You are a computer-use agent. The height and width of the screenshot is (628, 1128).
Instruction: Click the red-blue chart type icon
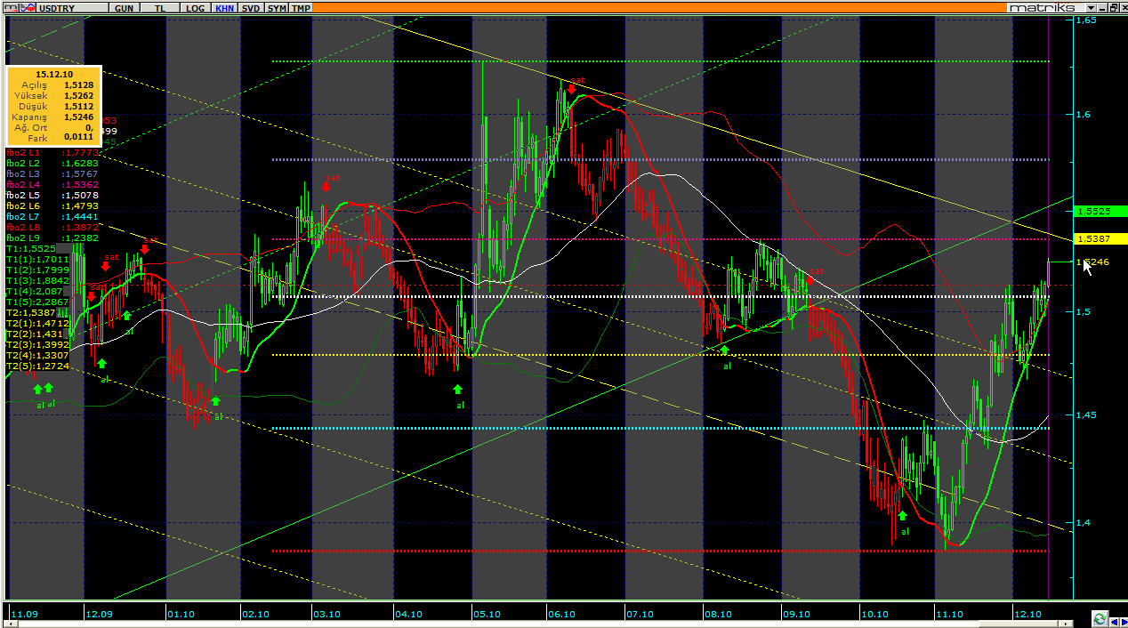tap(28, 7)
